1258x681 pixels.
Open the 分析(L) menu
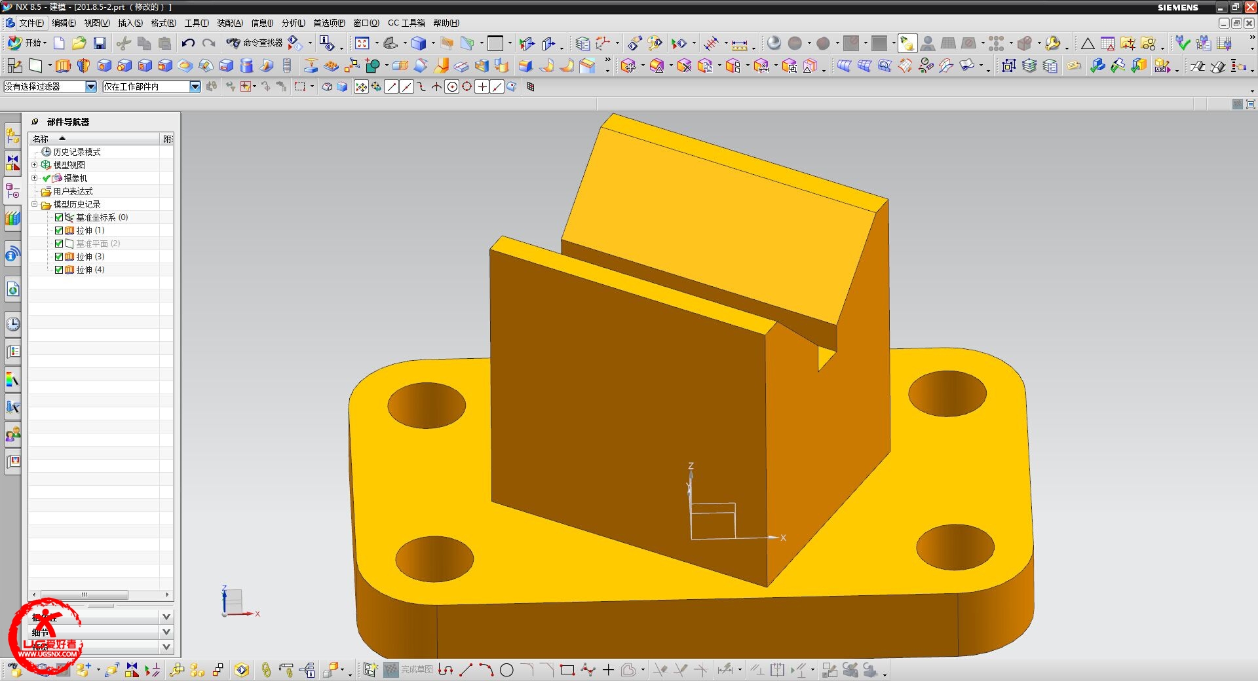tap(293, 23)
